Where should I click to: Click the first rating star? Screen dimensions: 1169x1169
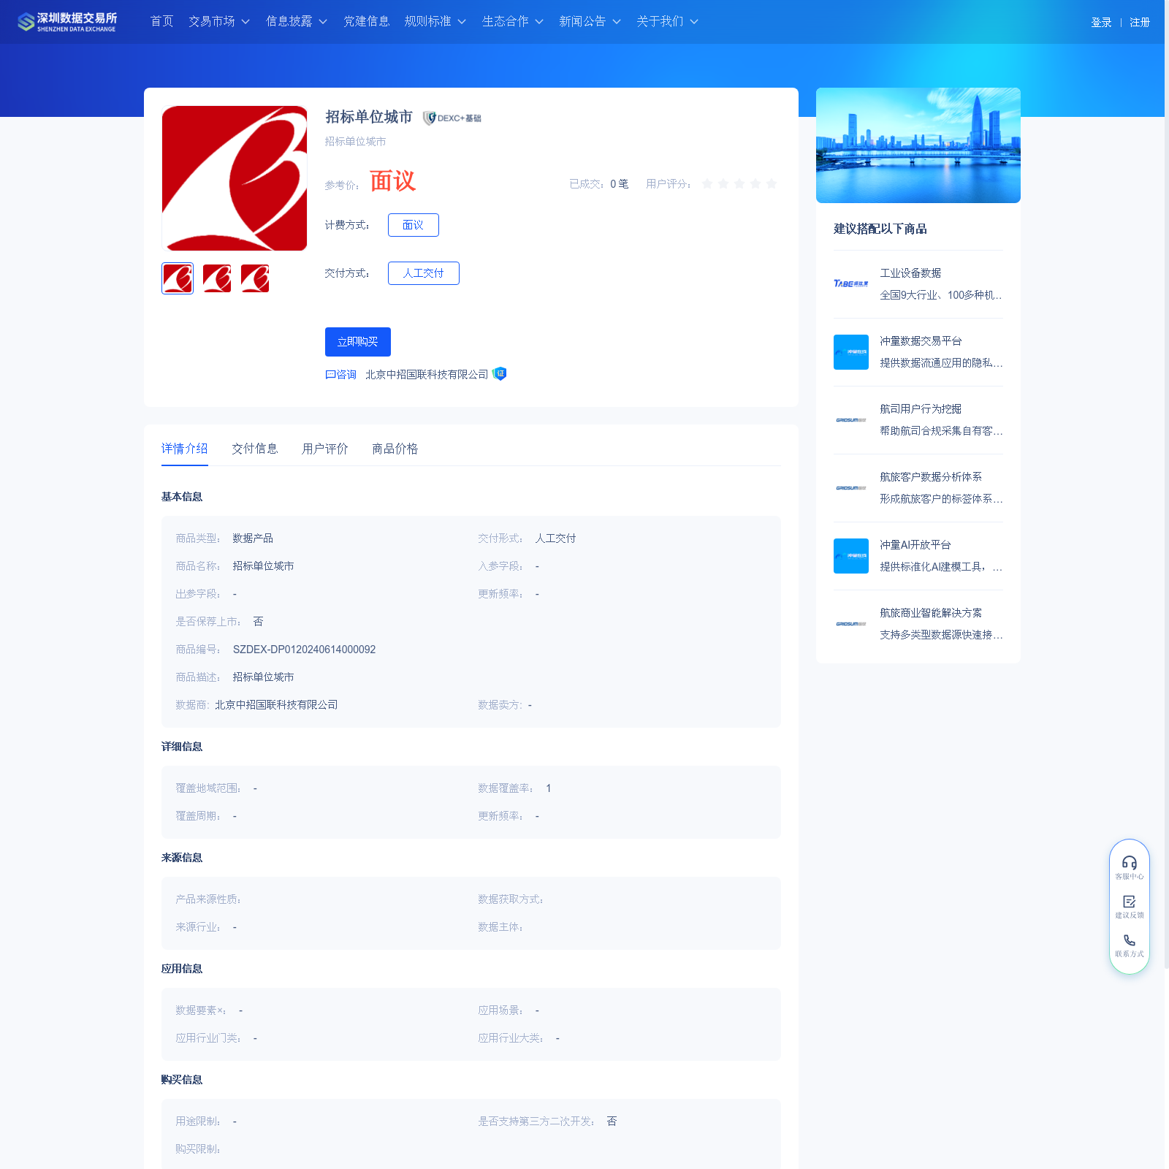pos(707,183)
